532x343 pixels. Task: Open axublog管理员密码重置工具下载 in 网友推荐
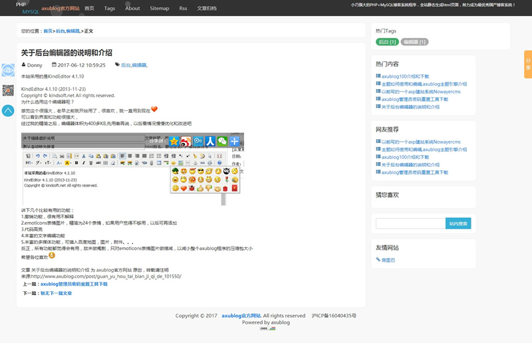[x=414, y=172]
